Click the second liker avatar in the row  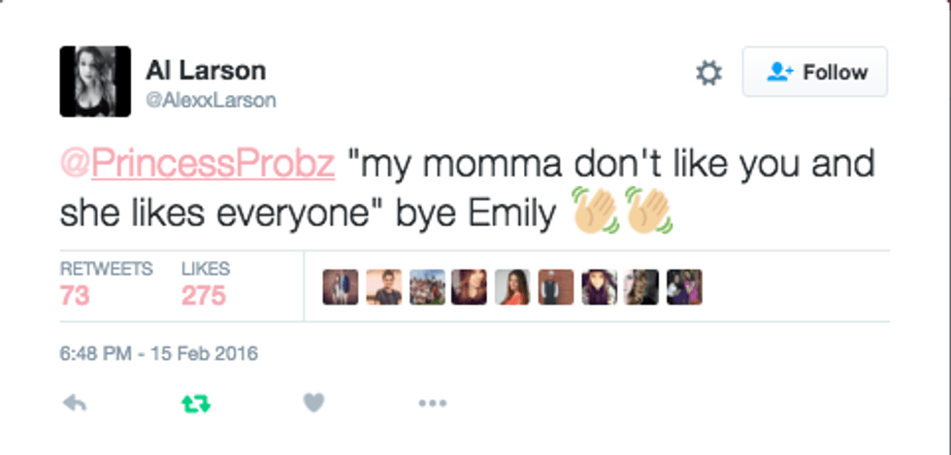click(x=384, y=287)
